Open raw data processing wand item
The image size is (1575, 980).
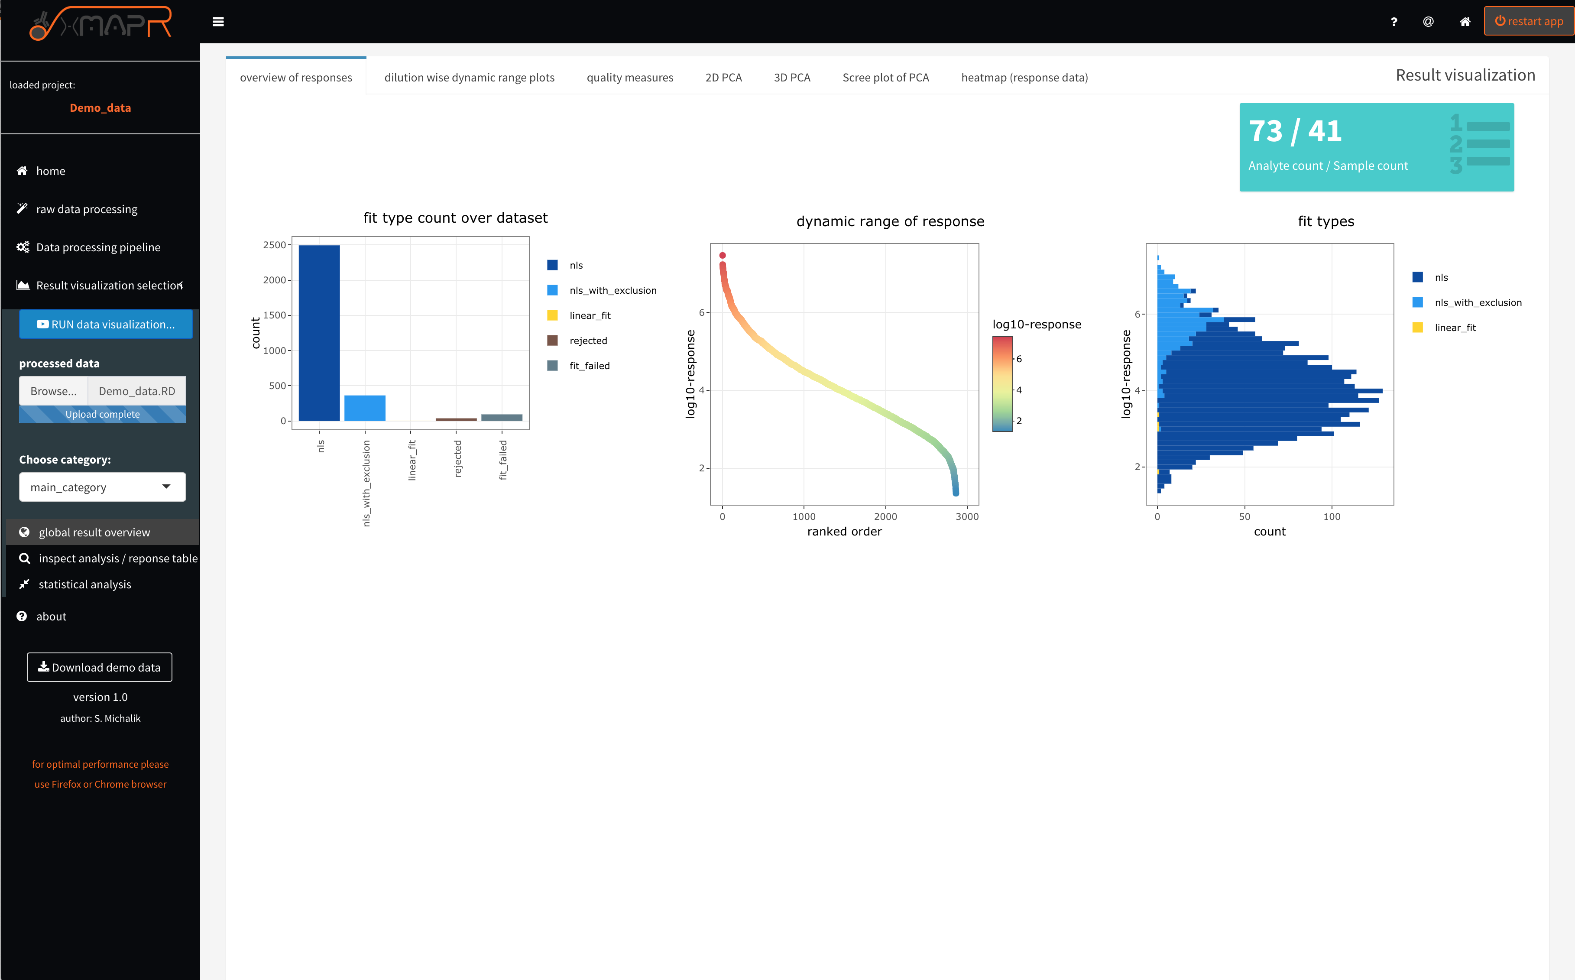[86, 209]
